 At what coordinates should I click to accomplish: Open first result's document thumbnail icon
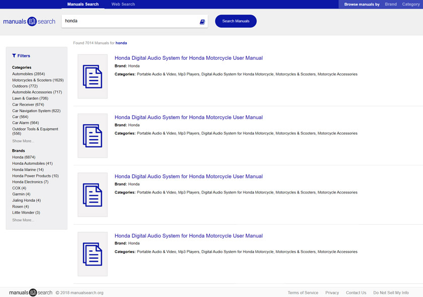[93, 76]
